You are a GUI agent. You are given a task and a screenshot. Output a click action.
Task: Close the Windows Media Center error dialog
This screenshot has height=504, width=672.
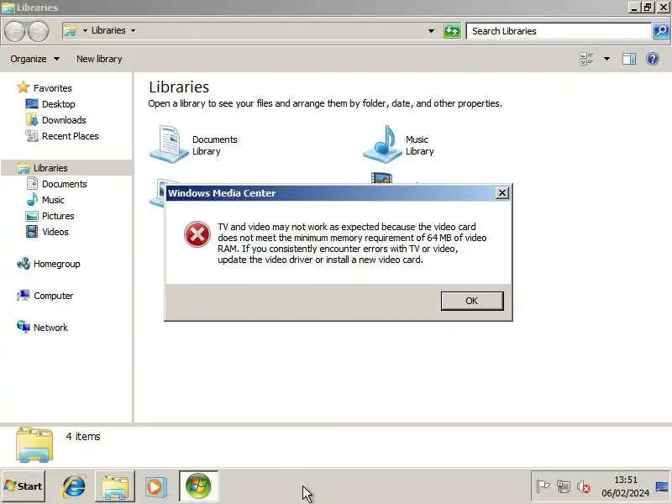pos(501,193)
